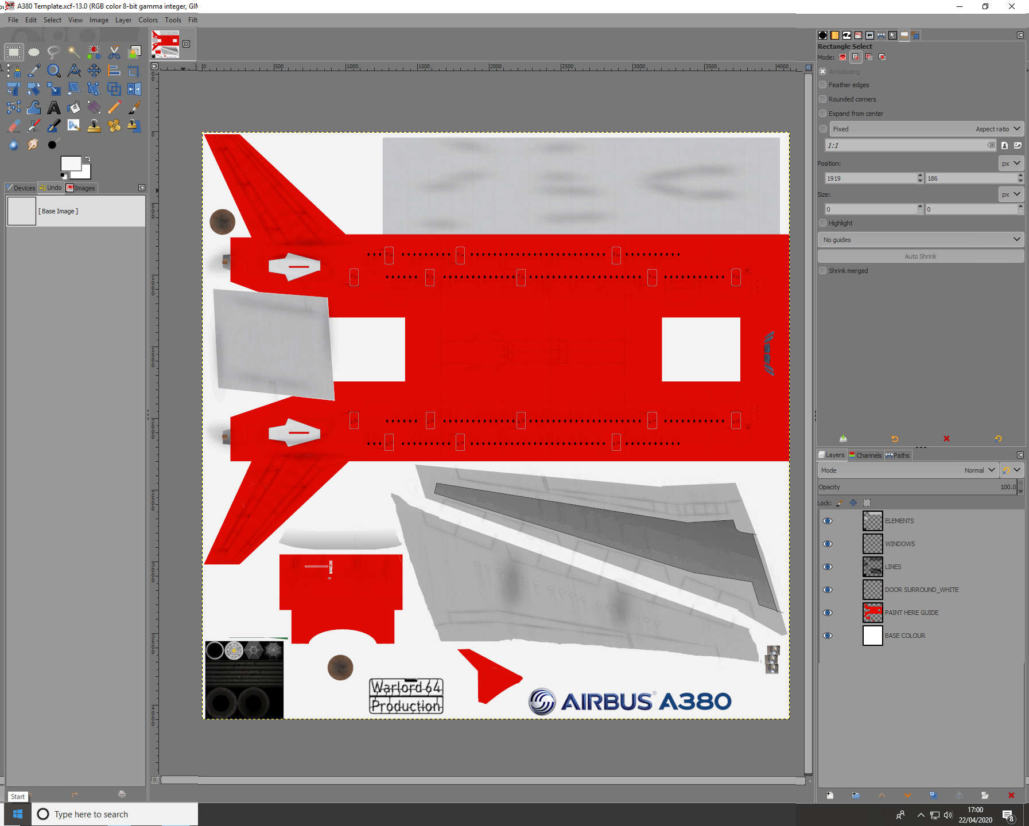Activate the Fuzzy Select magic wand tool
This screenshot has width=1029, height=826.
point(73,52)
